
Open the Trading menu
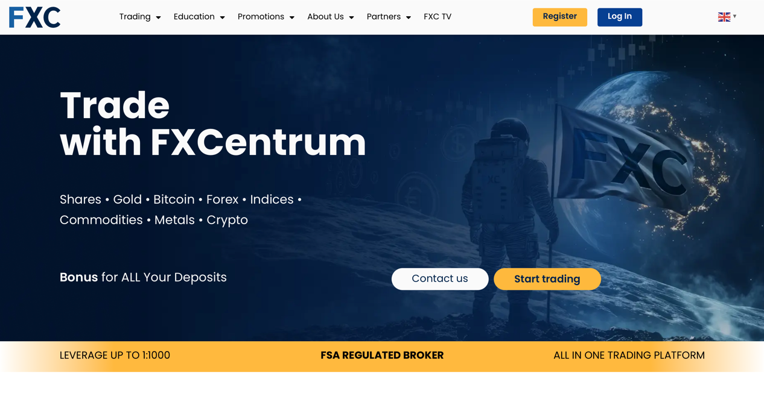pyautogui.click(x=135, y=17)
